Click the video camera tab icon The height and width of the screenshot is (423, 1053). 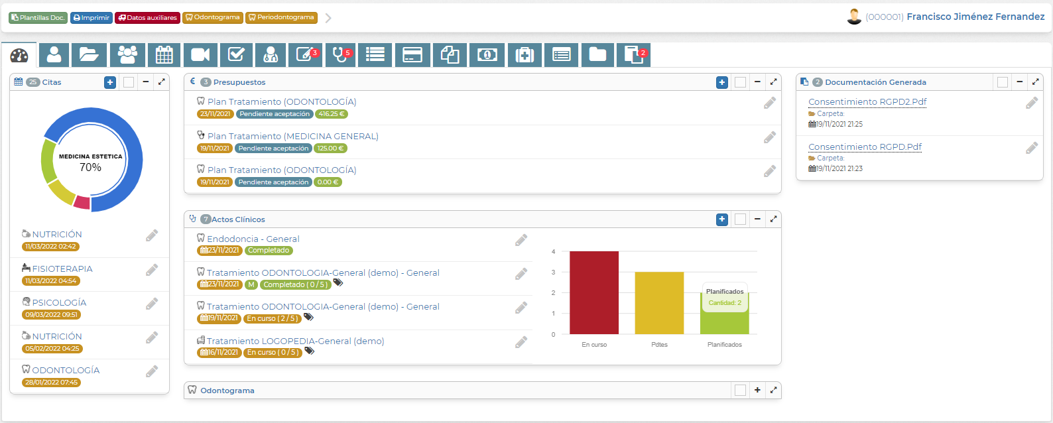coord(200,55)
